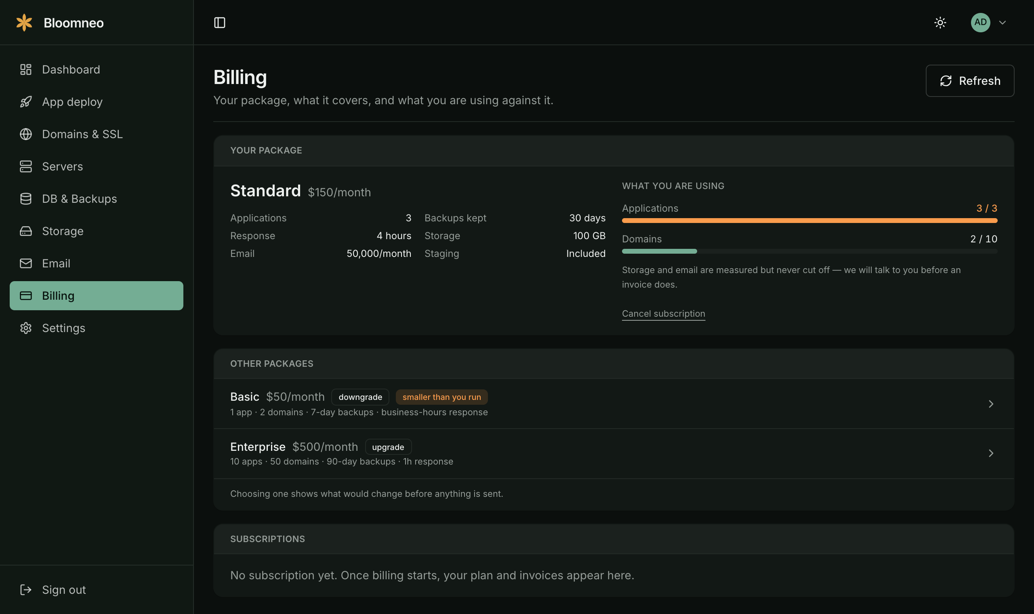Image resolution: width=1034 pixels, height=614 pixels.
Task: Click the Applications usage progress bar
Action: (x=809, y=221)
